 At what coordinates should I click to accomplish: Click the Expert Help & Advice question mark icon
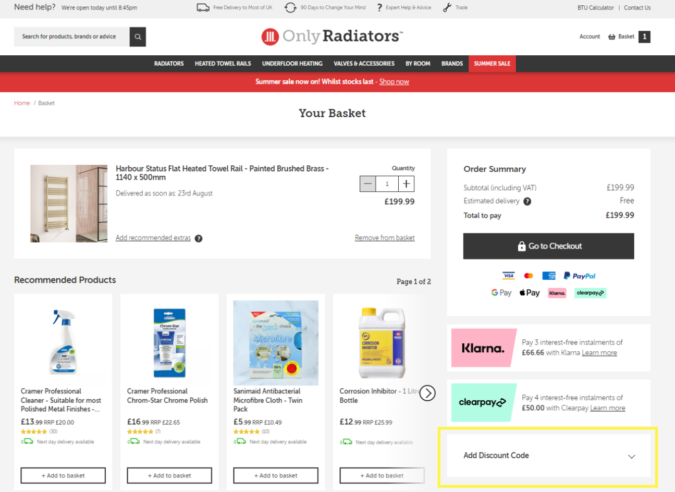pyautogui.click(x=378, y=7)
